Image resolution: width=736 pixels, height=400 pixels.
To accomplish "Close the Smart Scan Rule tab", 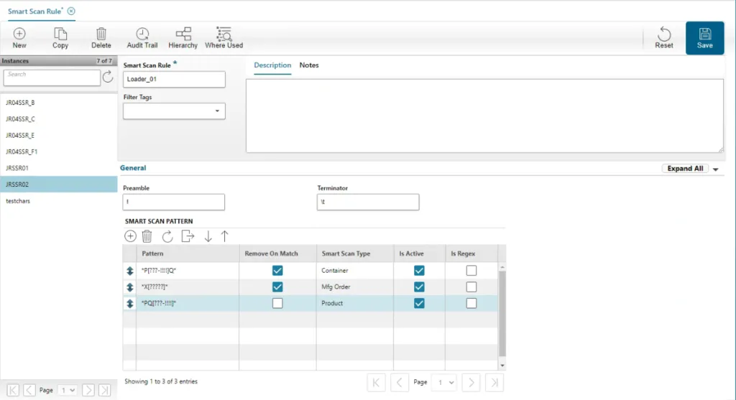I will 71,11.
